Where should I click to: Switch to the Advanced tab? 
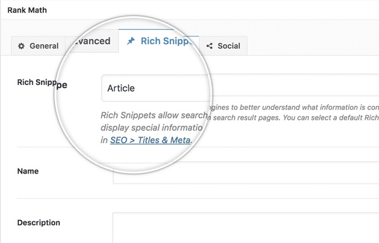[x=92, y=41]
